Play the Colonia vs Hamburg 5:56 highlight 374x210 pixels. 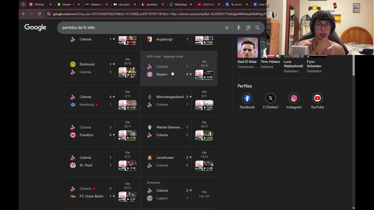pos(127,105)
